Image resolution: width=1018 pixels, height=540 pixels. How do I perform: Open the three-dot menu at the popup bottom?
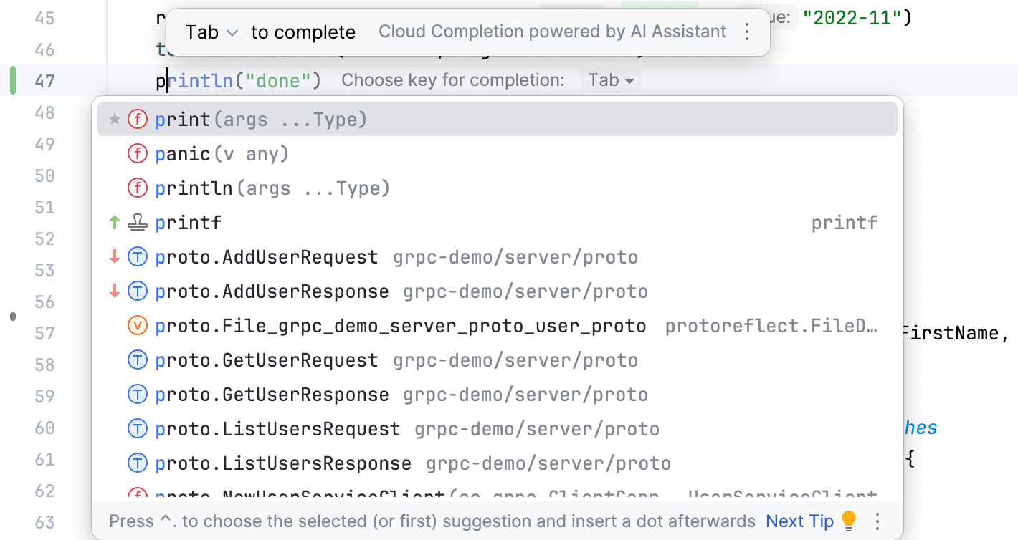(x=877, y=521)
